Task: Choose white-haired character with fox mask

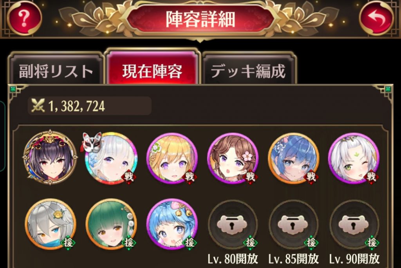Action: point(111,158)
